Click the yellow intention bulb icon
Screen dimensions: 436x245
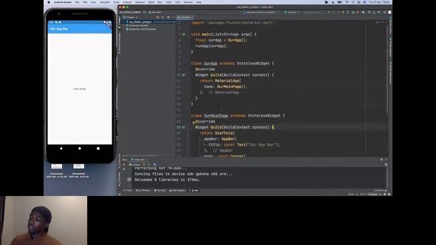coord(193,122)
